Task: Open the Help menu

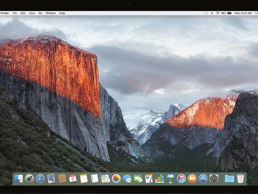Action: pyautogui.click(x=62, y=13)
